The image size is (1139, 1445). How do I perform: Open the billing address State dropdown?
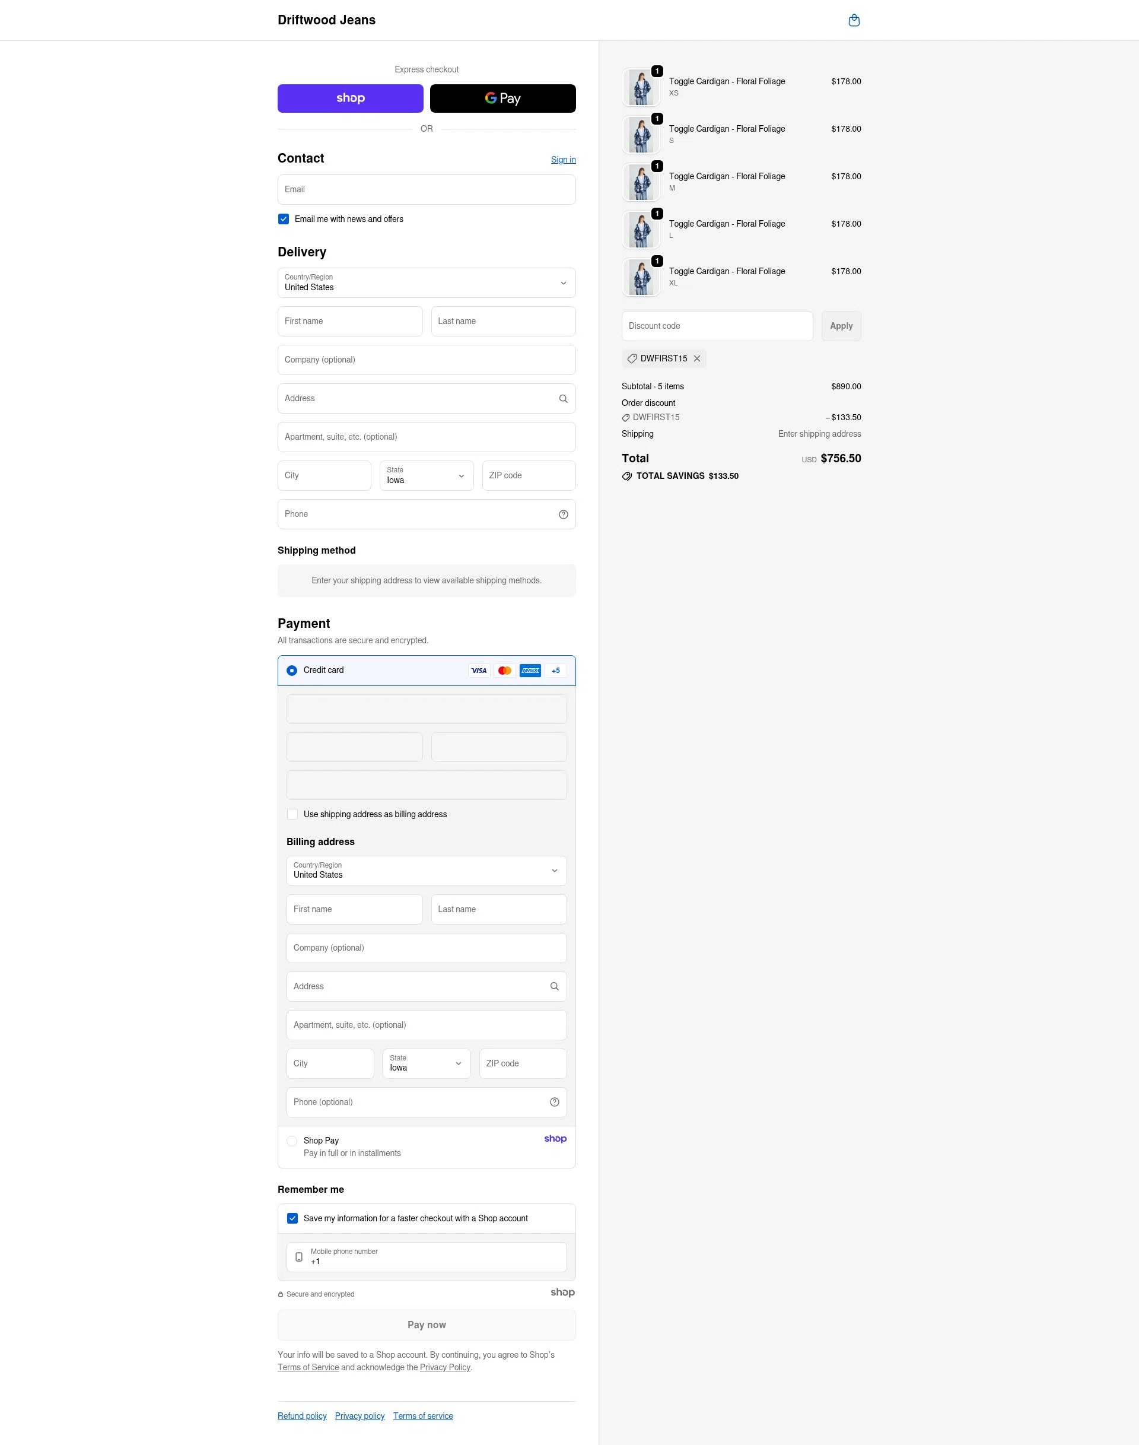425,1063
